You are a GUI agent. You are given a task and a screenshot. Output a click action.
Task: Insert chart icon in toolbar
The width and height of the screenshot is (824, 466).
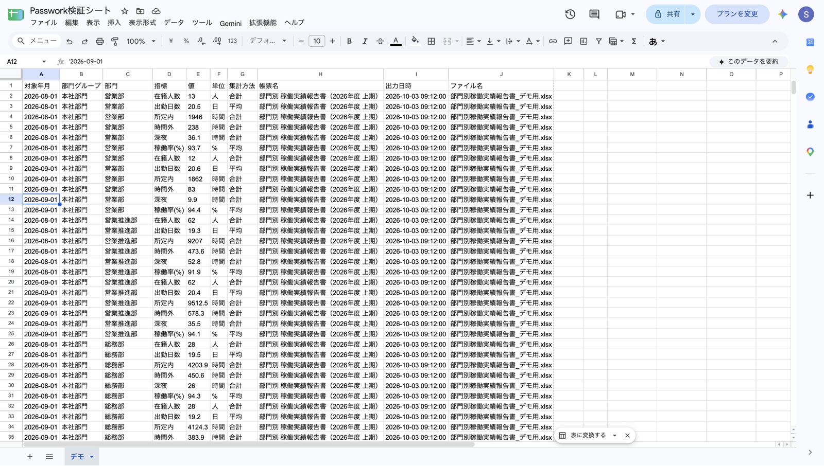coord(583,42)
